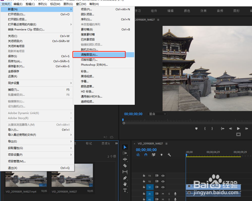
Task: Open Program monitor panel menu icon
Action: click(158, 20)
